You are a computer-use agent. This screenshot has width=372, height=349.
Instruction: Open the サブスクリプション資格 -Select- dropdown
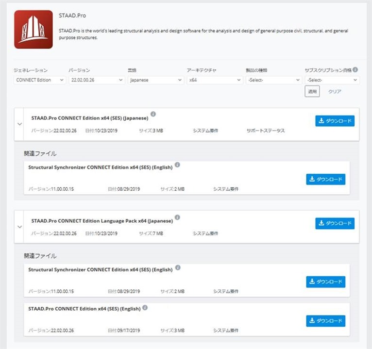click(x=332, y=80)
